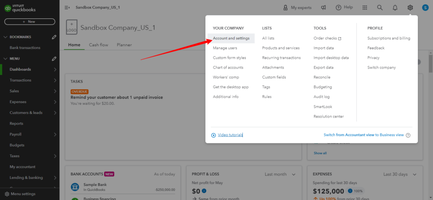
Task: Select Account and settings
Action: coord(231,38)
